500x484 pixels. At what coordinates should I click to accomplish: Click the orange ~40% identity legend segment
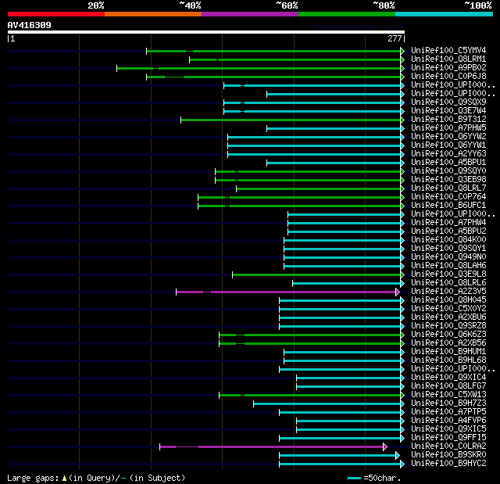tap(153, 14)
